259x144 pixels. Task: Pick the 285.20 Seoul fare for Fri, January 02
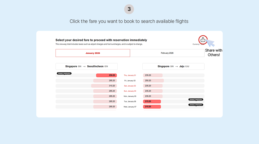click(105, 81)
